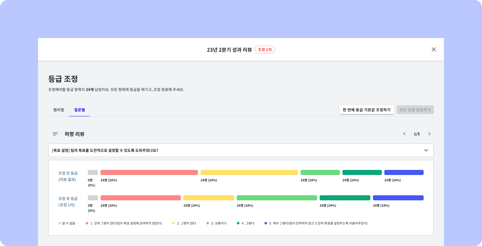This screenshot has height=246, width=482.
Task: Click the 1/5 page indicator
Action: click(x=417, y=134)
